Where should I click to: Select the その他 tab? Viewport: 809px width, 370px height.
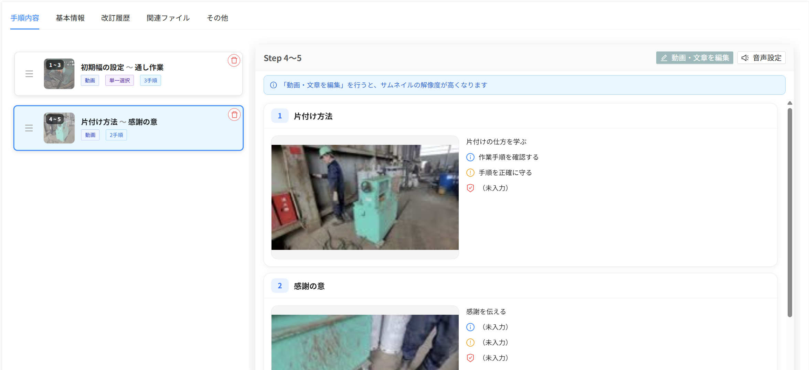point(217,18)
